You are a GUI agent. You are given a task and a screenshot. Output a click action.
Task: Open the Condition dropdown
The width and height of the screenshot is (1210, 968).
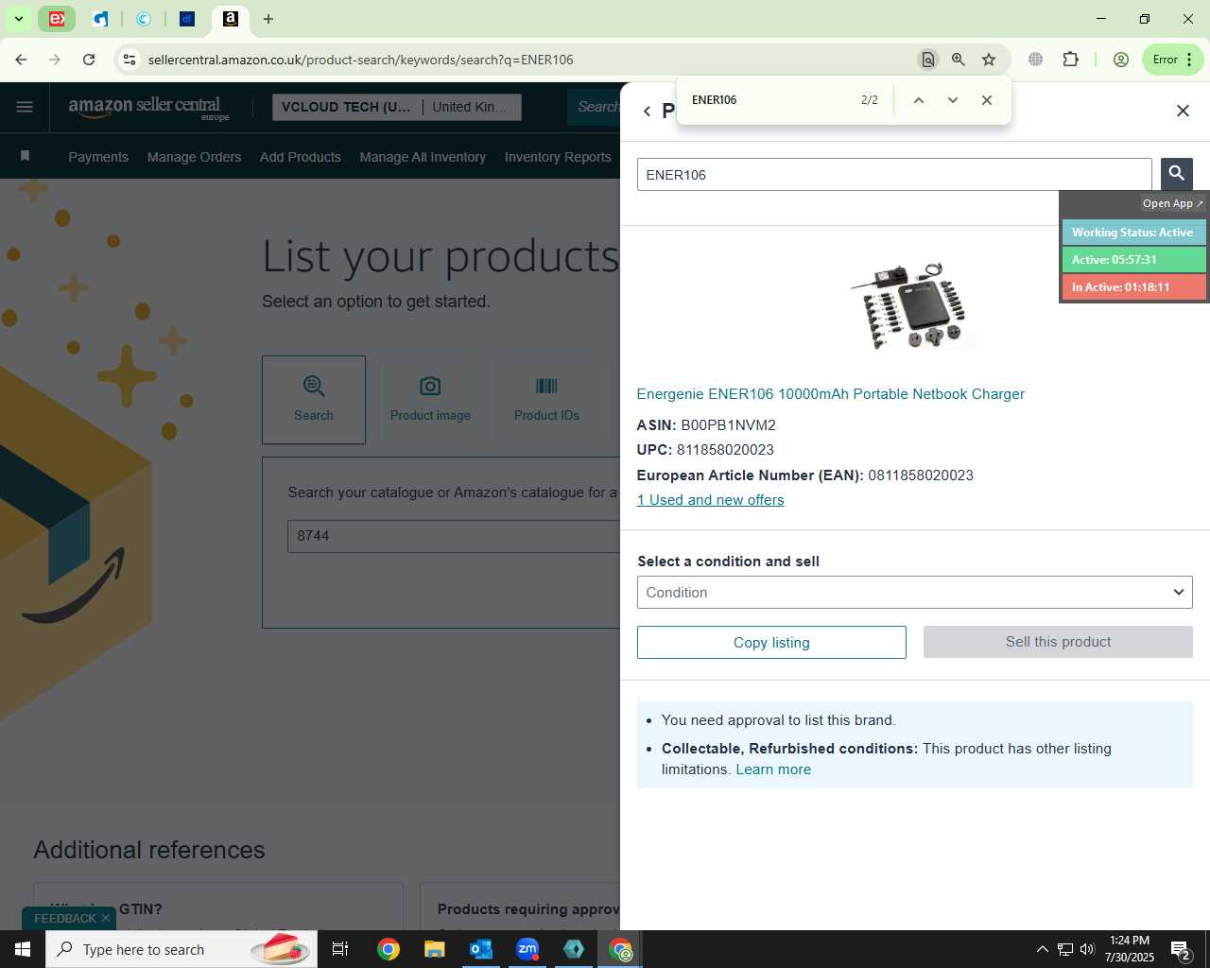pos(914,593)
